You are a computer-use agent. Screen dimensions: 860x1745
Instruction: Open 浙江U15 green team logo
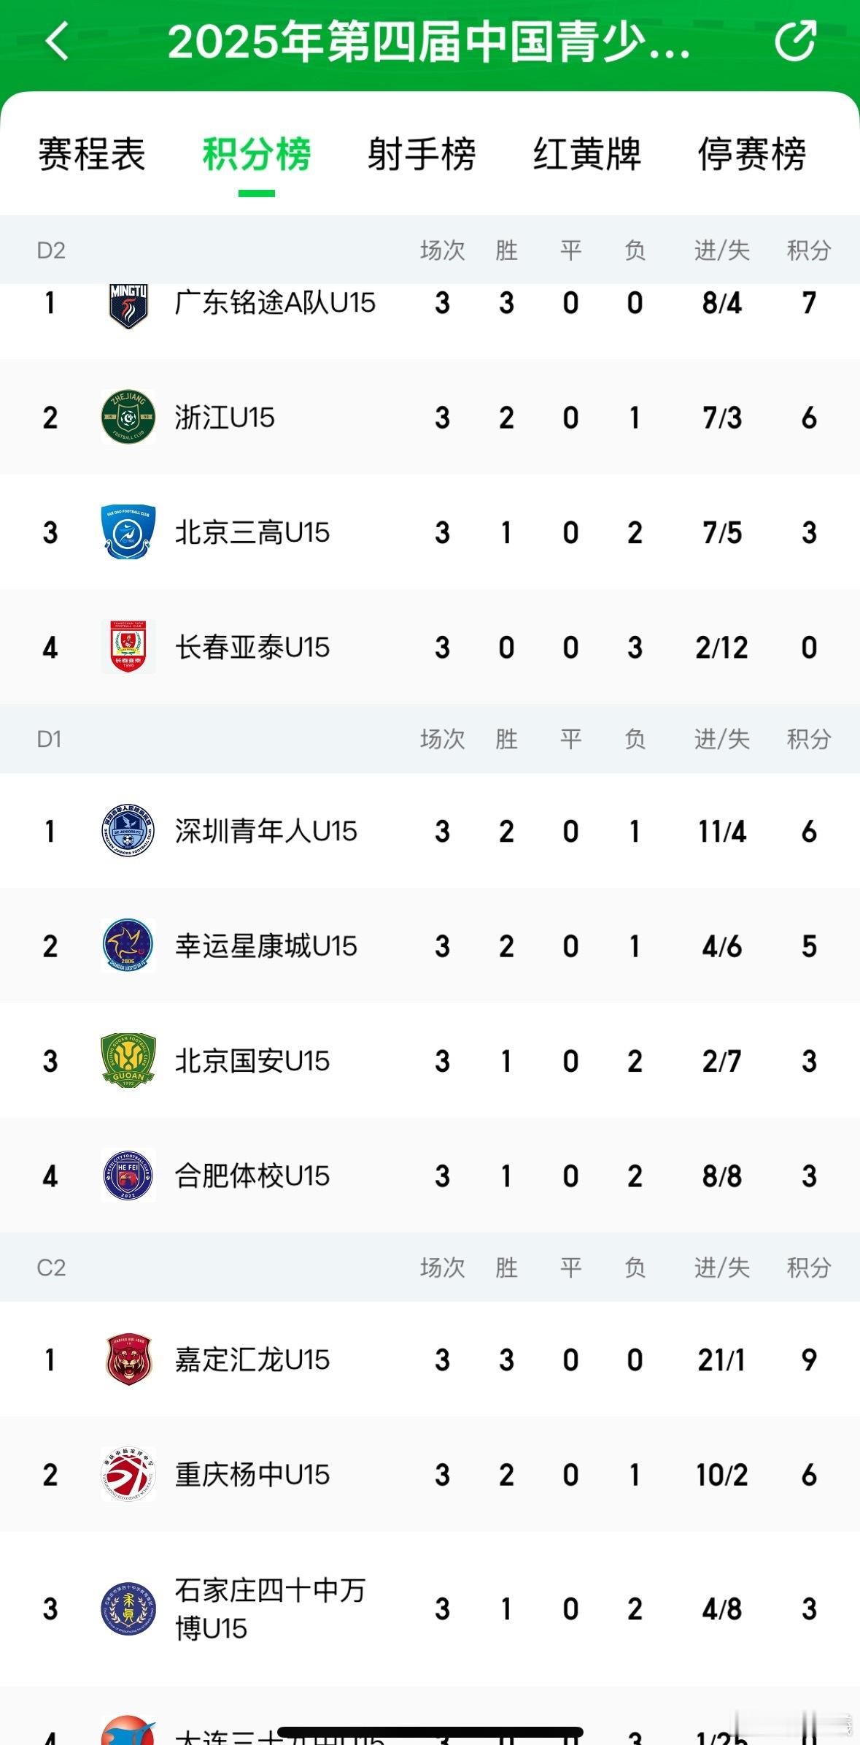click(x=128, y=418)
